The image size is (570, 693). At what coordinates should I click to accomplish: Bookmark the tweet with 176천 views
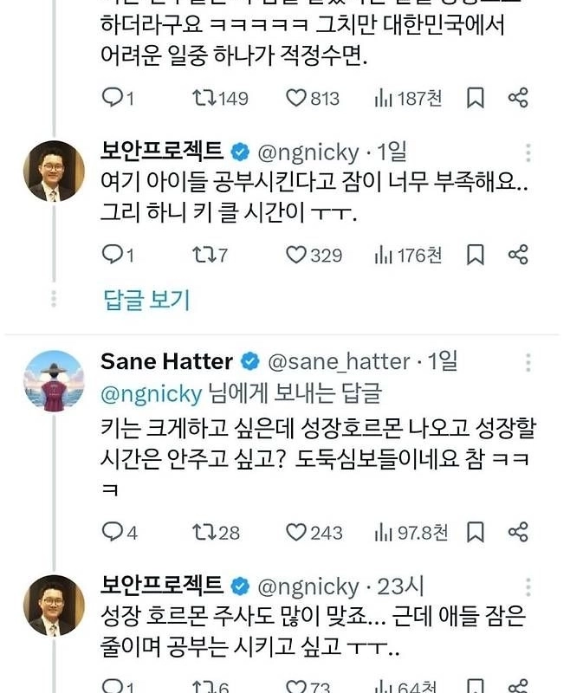point(476,255)
